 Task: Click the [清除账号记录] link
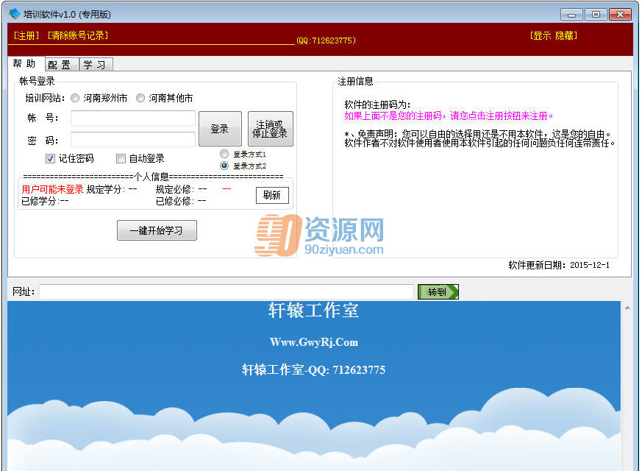(78, 35)
